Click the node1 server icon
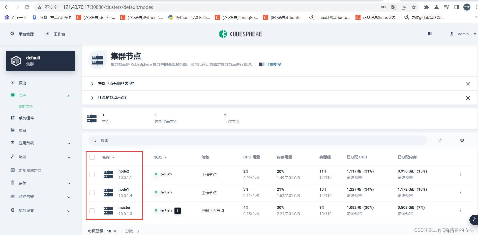The image size is (478, 235). 108,192
